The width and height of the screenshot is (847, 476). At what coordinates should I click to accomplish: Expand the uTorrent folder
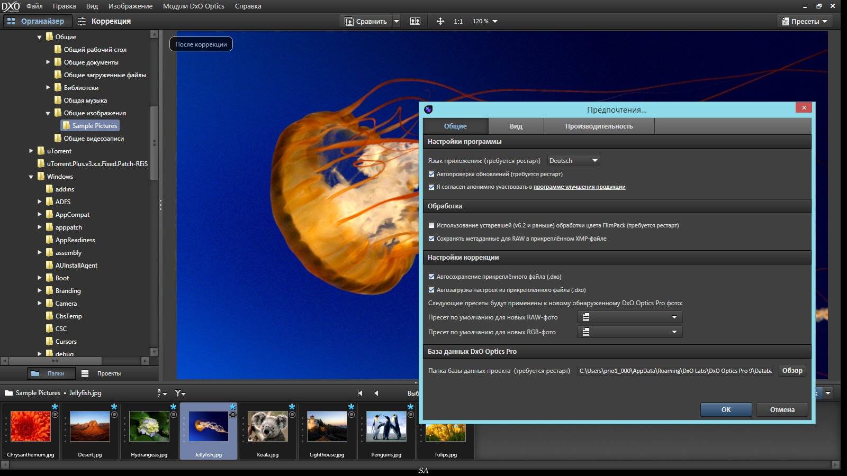tap(31, 151)
